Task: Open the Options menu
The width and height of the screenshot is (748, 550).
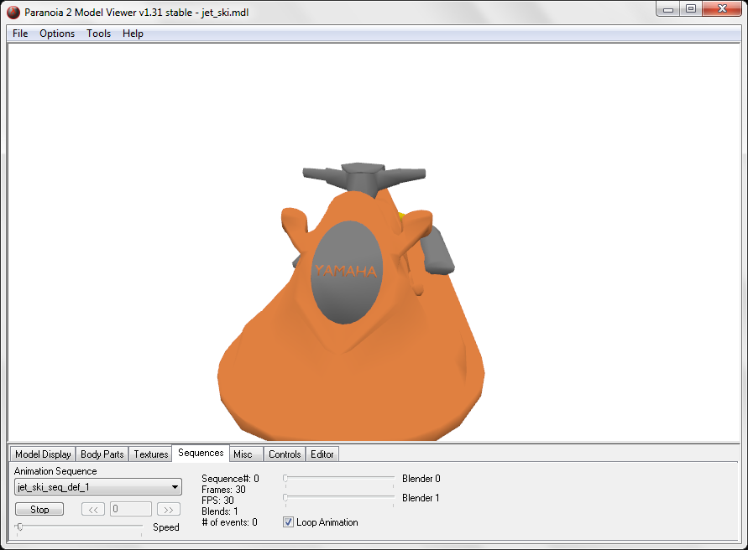Action: click(57, 34)
